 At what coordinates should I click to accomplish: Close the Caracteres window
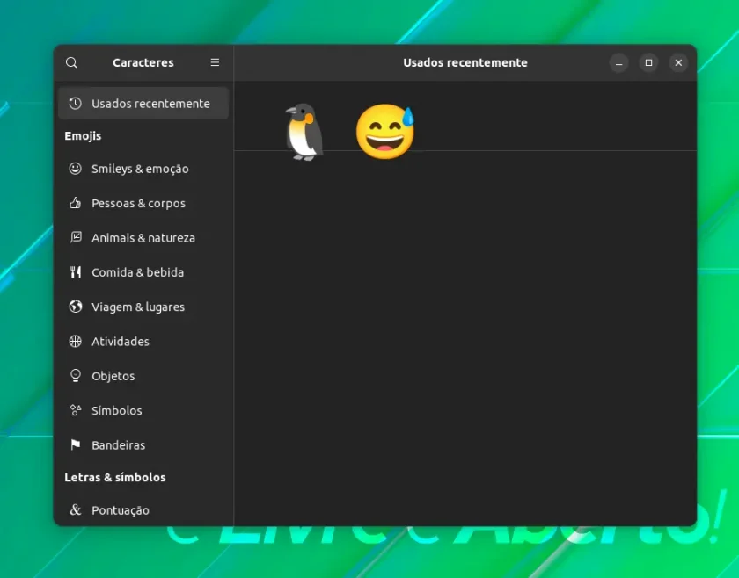coord(678,62)
